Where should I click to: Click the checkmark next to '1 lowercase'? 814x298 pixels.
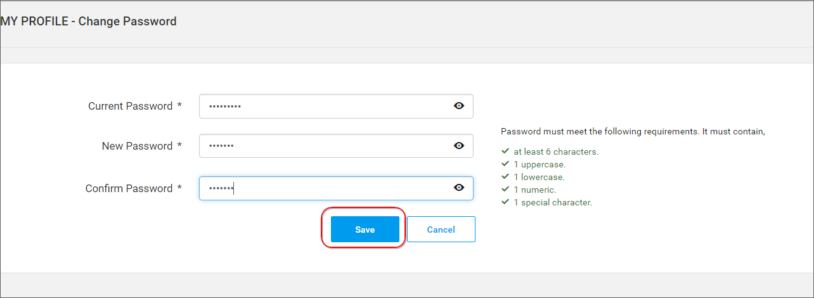point(505,177)
